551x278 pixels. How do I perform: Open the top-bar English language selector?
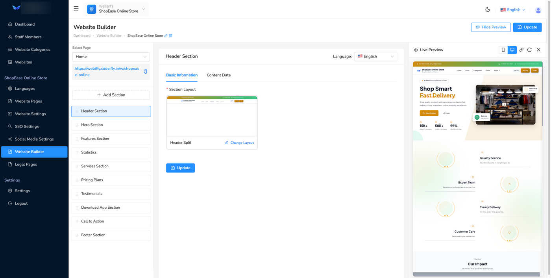pyautogui.click(x=513, y=9)
